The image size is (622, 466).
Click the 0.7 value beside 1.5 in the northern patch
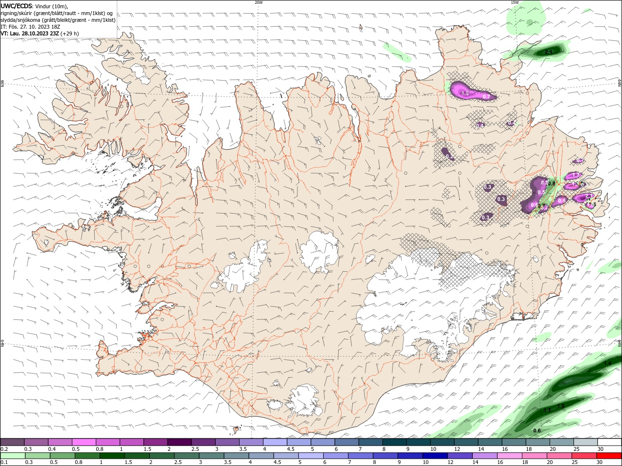(486, 97)
